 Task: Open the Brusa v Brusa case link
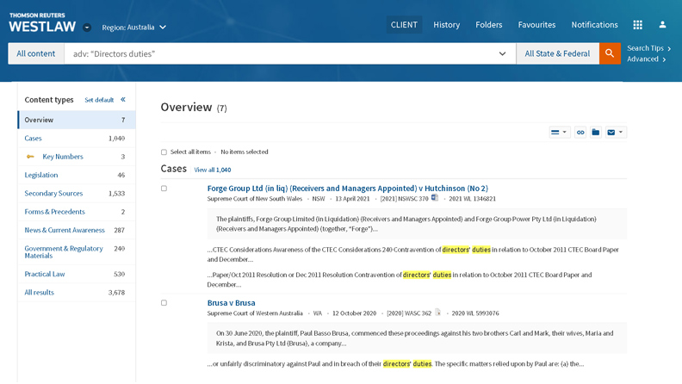pos(231,303)
